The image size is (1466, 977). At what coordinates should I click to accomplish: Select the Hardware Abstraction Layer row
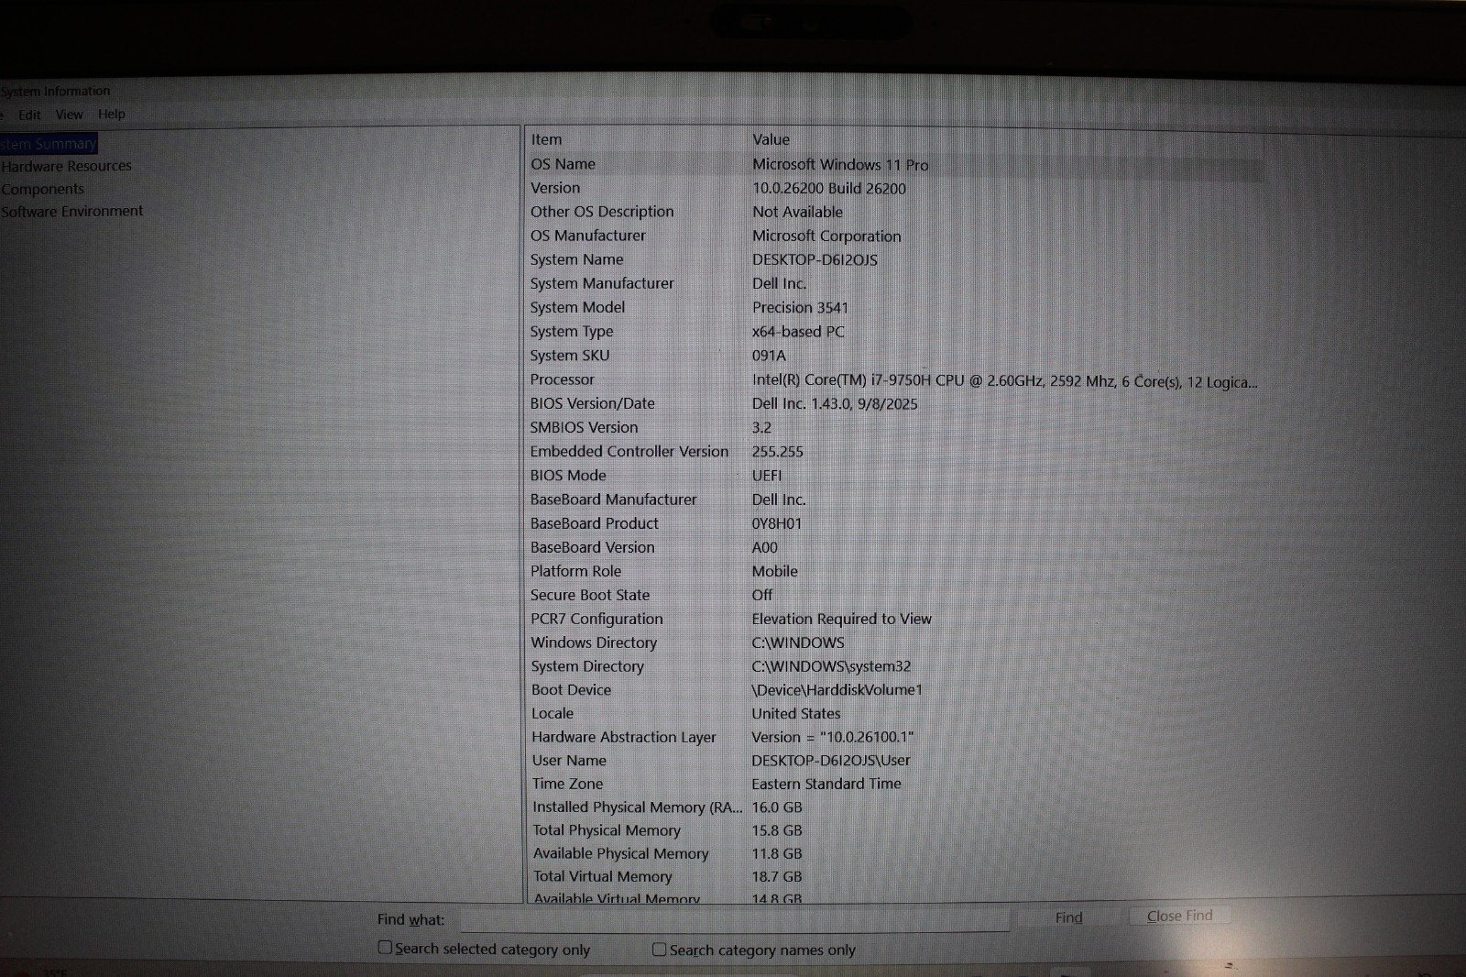894,737
